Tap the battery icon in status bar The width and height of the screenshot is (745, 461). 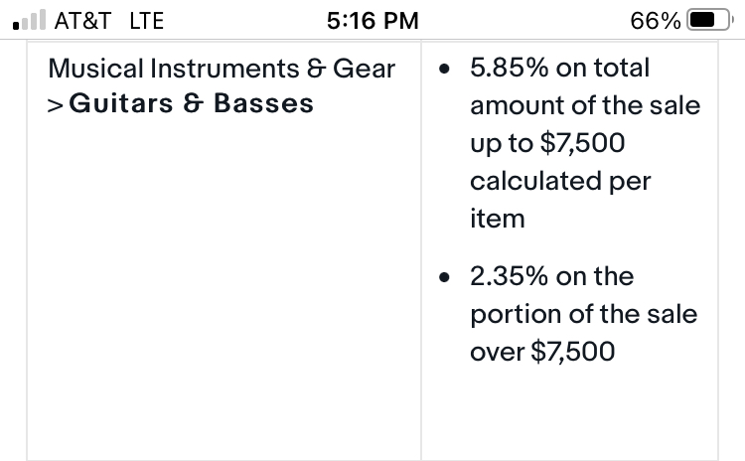(710, 20)
